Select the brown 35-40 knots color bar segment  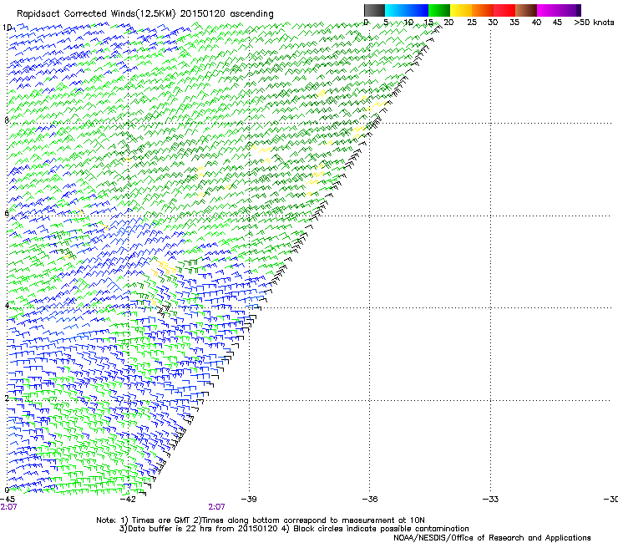click(x=526, y=10)
